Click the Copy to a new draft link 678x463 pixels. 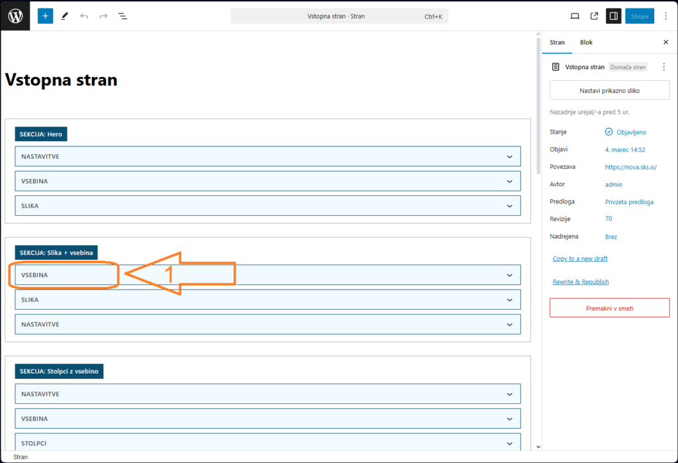coord(580,258)
